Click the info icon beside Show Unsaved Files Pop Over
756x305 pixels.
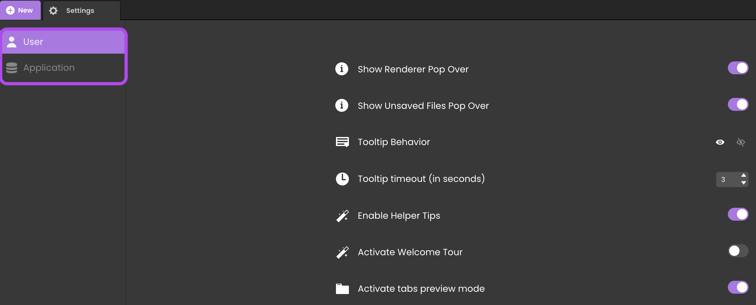coord(342,105)
